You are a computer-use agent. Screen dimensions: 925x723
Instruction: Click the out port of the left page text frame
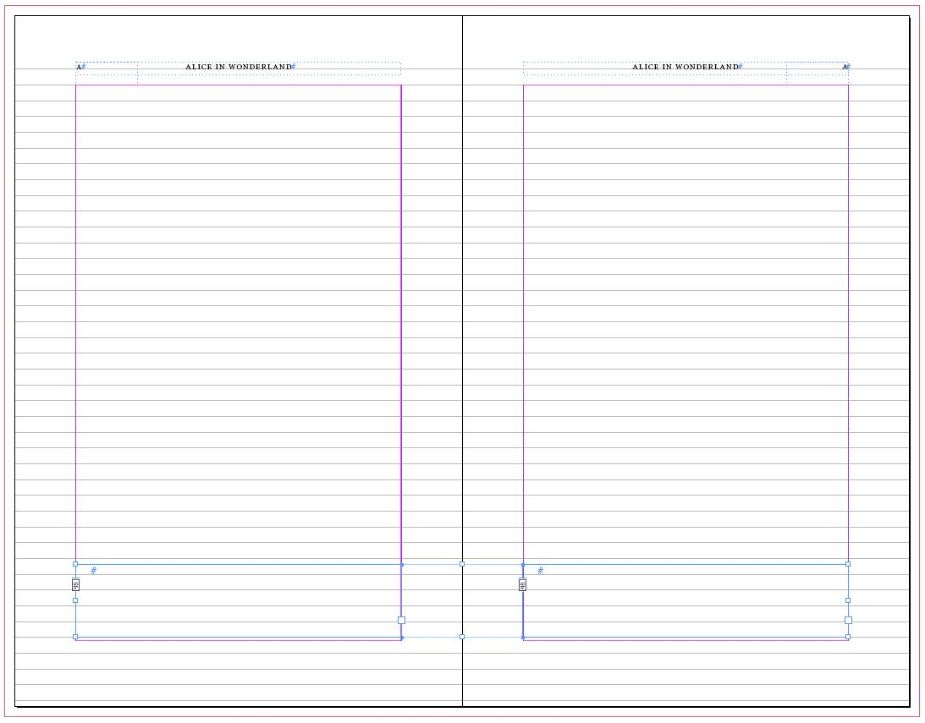[402, 620]
